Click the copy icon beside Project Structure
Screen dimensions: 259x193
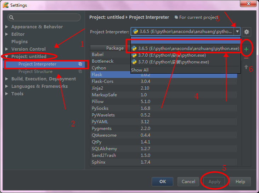click(x=80, y=71)
